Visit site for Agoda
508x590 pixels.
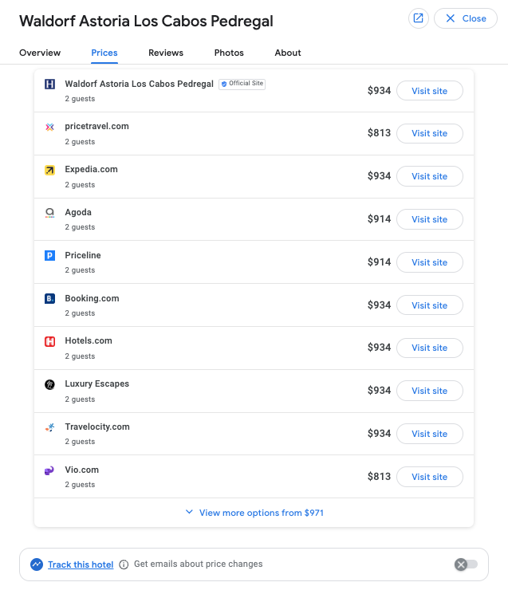tap(430, 219)
